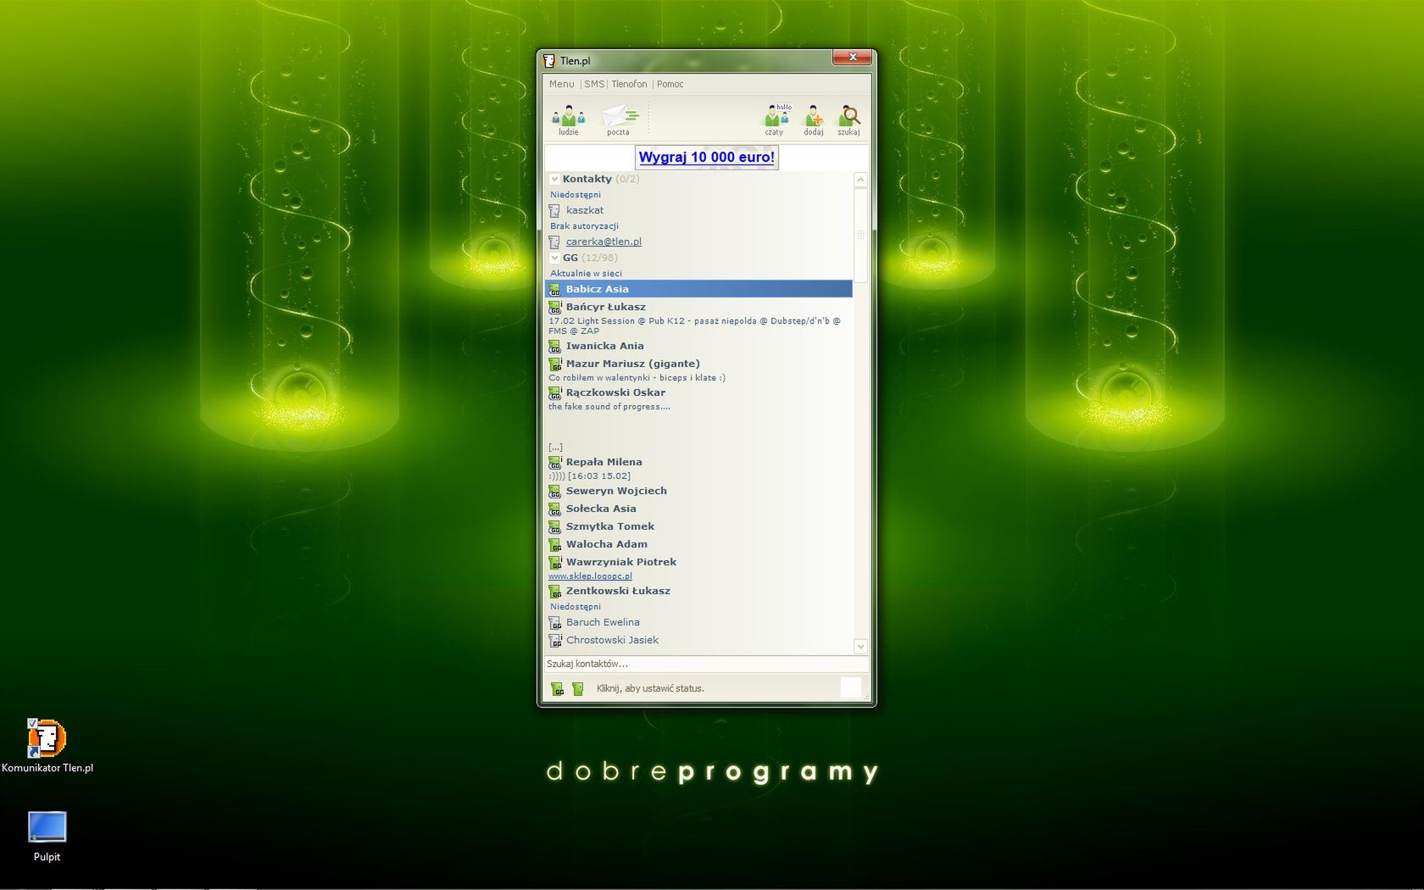The width and height of the screenshot is (1424, 890).
Task: Click status 'Co robiłem w walentynki - biceps i klate :)'
Action: 637,378
